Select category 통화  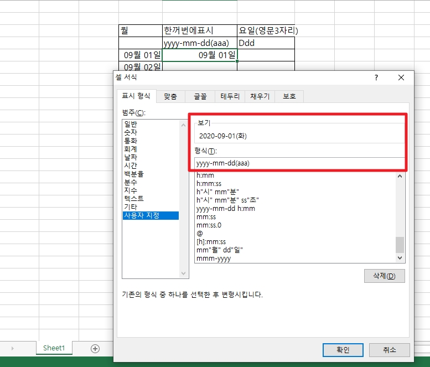tap(151, 141)
